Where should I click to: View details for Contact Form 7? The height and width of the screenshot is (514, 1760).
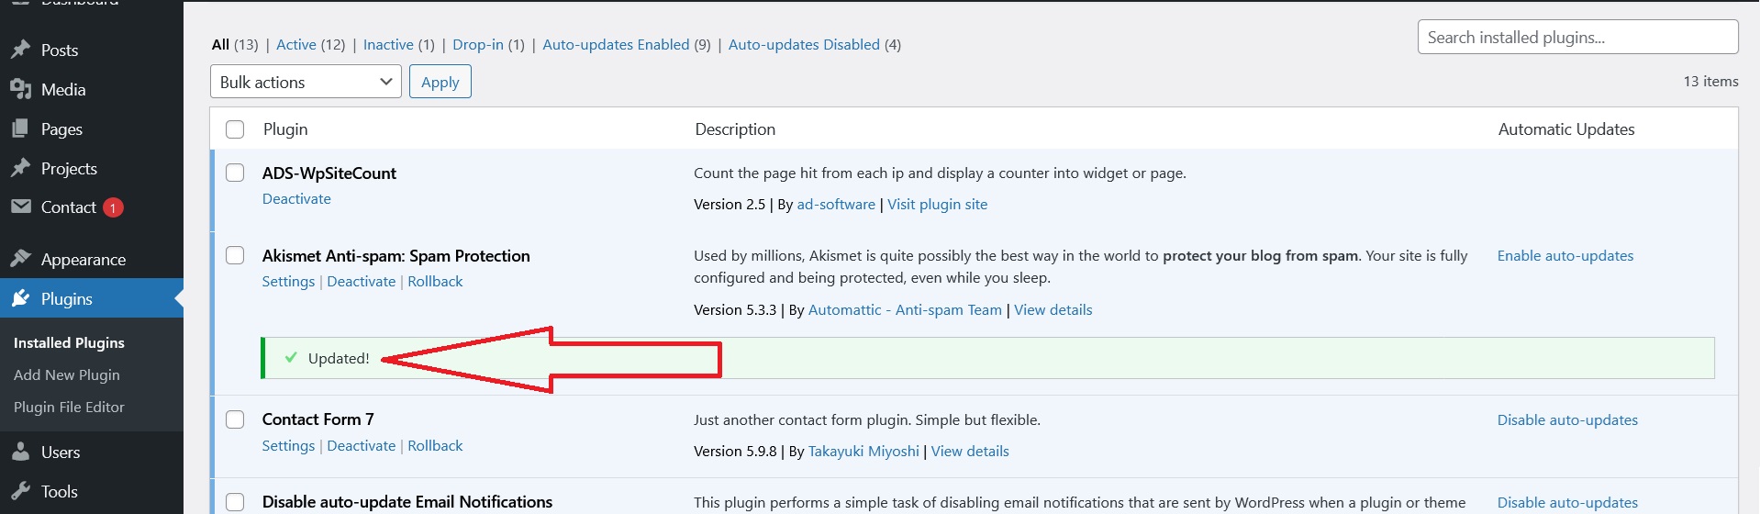pos(970,451)
